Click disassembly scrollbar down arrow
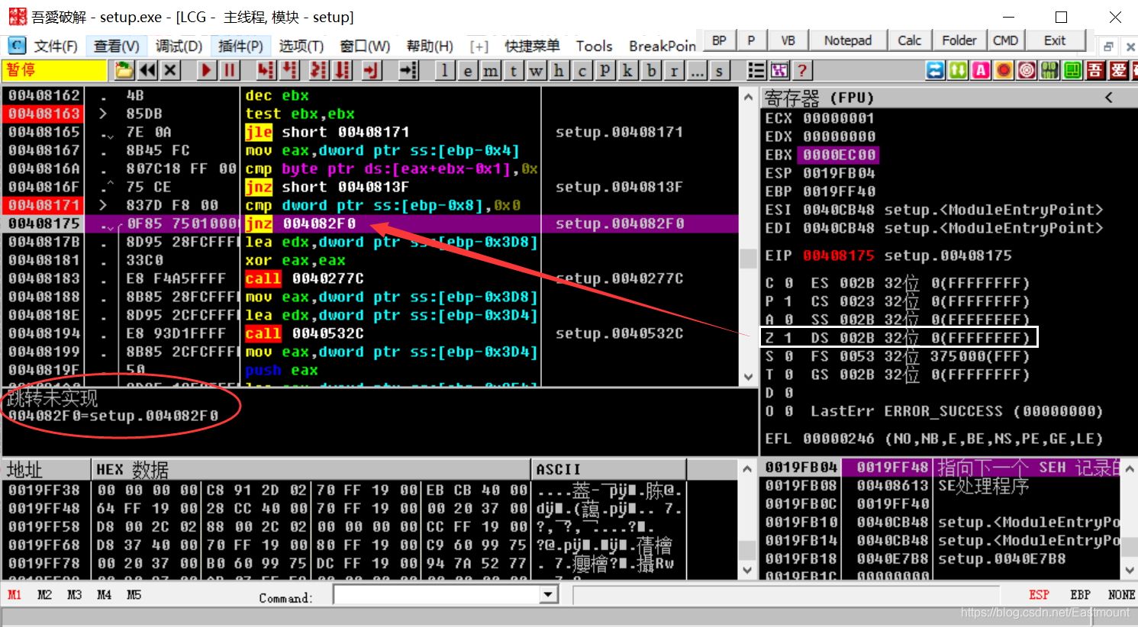Viewport: 1138px width, 627px height. [x=748, y=377]
